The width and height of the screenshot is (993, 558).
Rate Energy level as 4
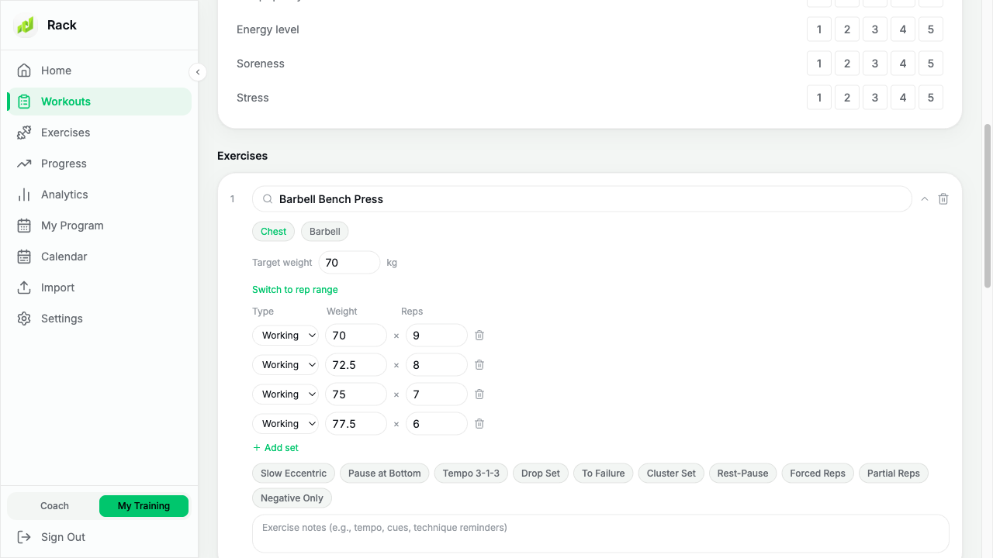(x=903, y=29)
